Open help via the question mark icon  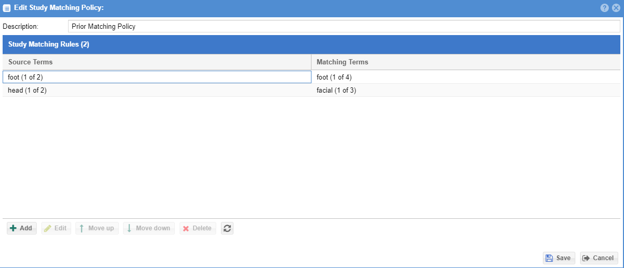point(605,8)
